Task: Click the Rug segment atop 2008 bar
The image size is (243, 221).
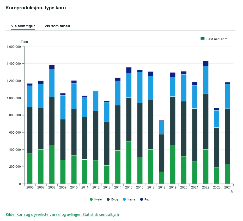Action: click(52, 67)
